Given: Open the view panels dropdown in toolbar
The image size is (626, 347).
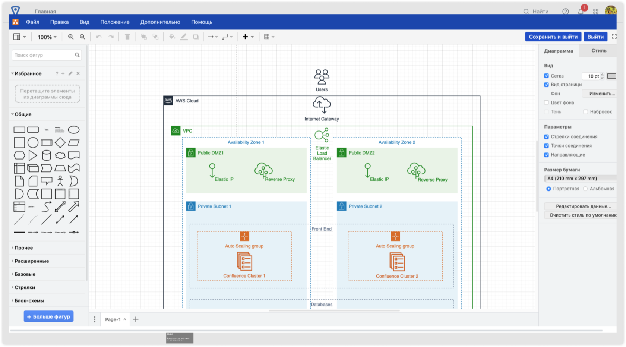Looking at the screenshot, I should pos(19,37).
